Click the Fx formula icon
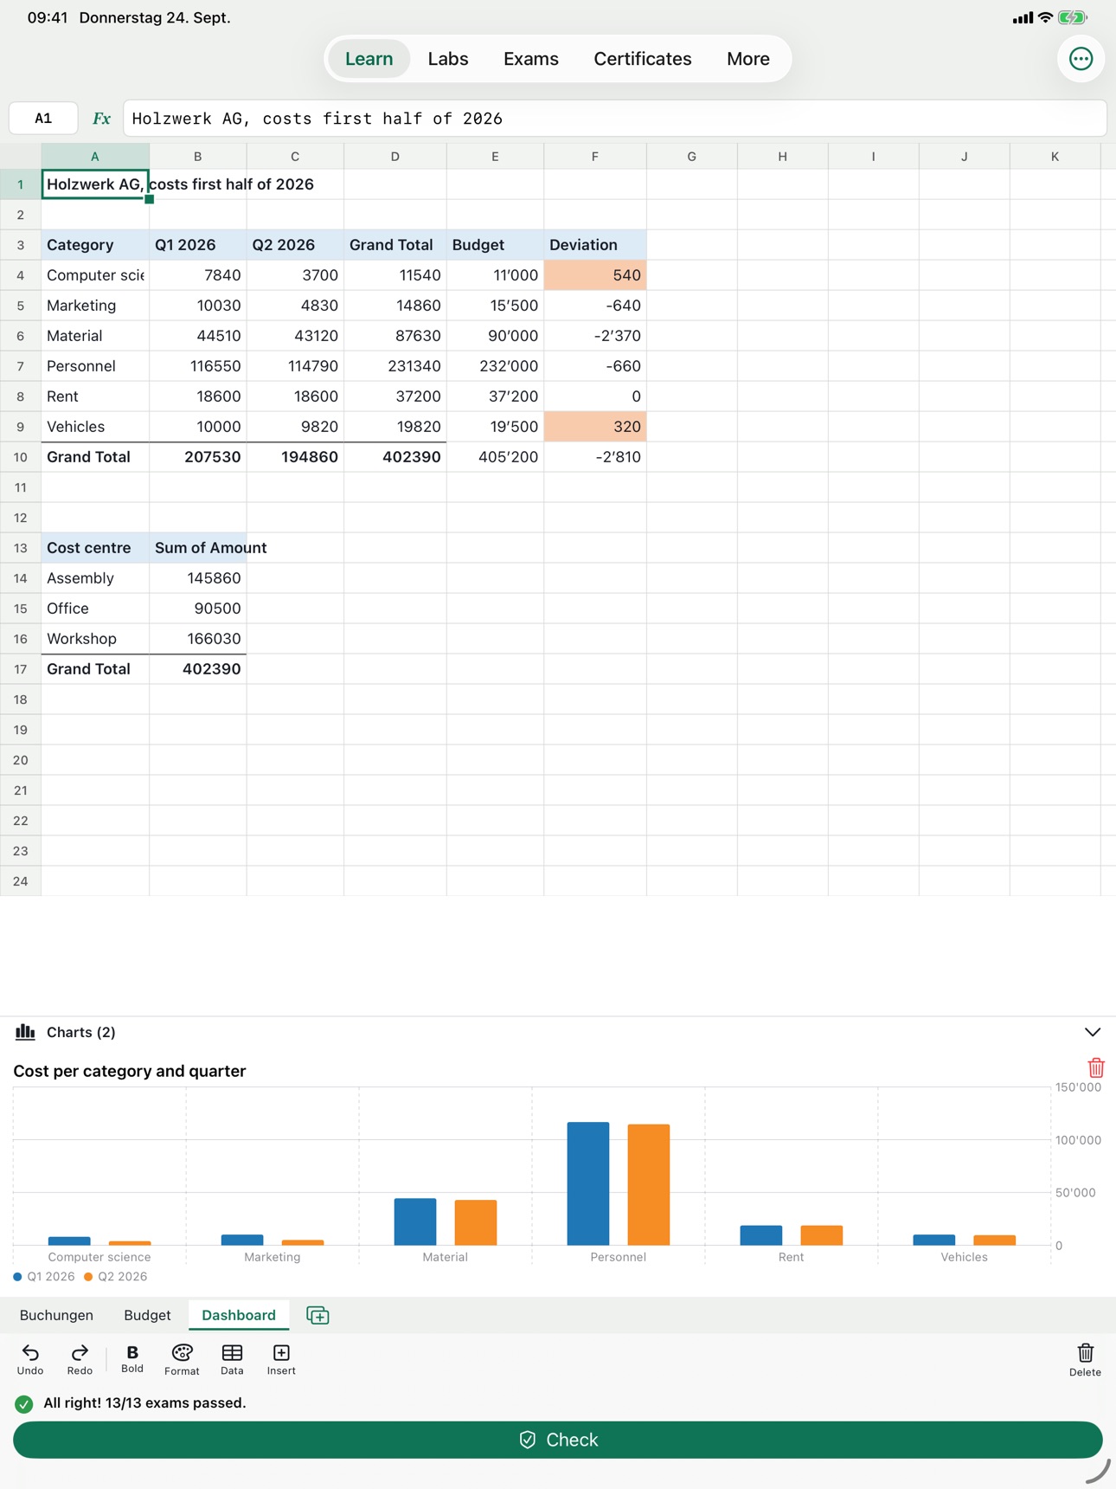1116x1489 pixels. point(101,119)
